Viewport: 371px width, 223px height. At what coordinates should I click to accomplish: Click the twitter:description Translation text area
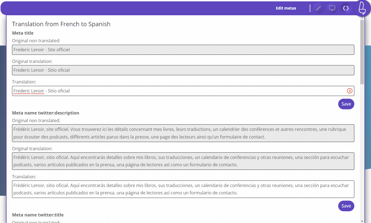click(x=183, y=189)
